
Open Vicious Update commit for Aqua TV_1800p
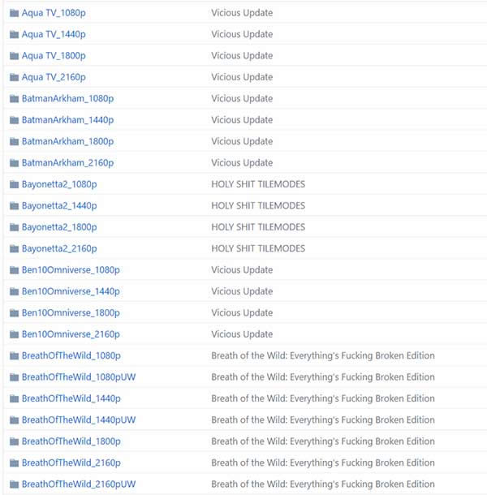(242, 56)
